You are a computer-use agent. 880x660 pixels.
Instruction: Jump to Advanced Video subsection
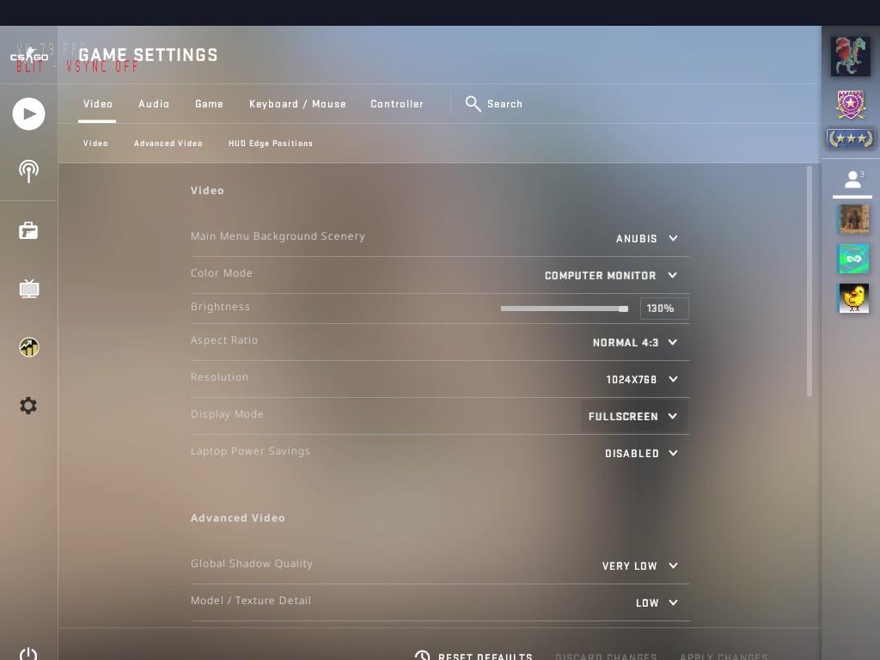[x=168, y=144]
